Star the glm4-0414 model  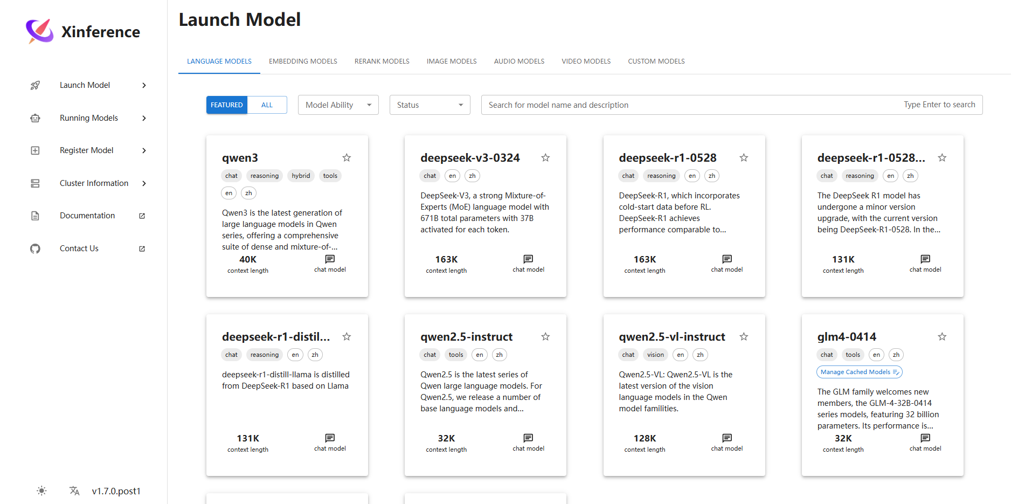[942, 336]
